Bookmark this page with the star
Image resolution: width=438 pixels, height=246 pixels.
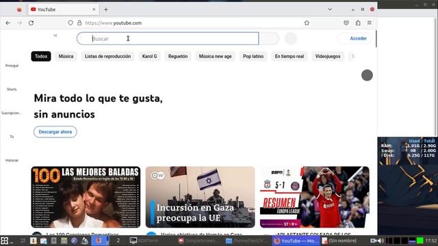[307, 23]
